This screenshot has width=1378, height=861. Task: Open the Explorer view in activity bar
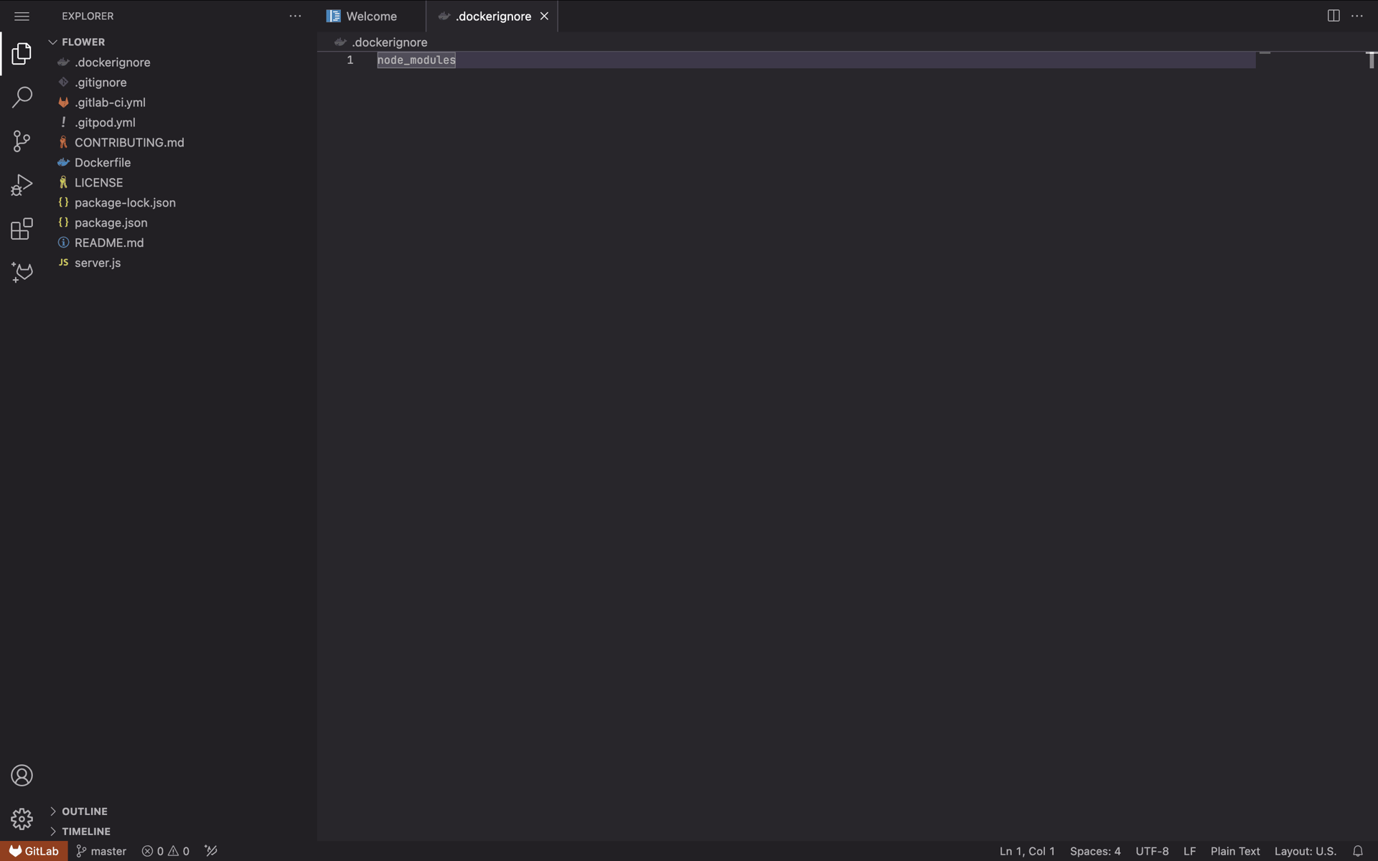(22, 54)
